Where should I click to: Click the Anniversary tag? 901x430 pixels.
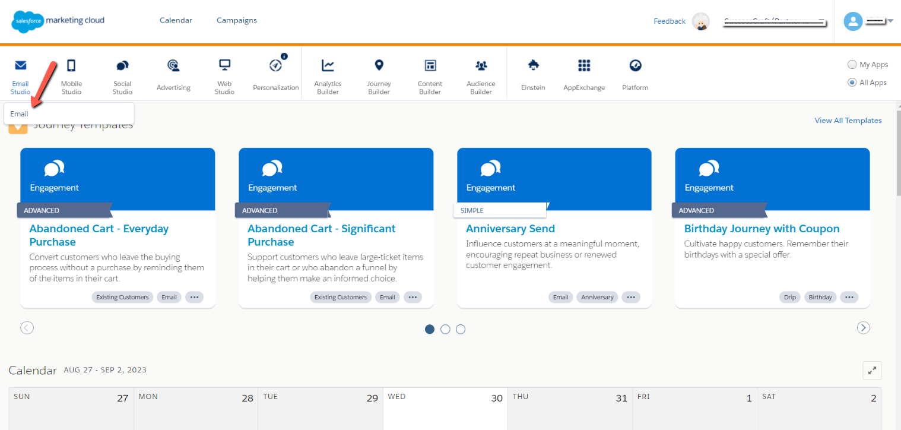597,297
